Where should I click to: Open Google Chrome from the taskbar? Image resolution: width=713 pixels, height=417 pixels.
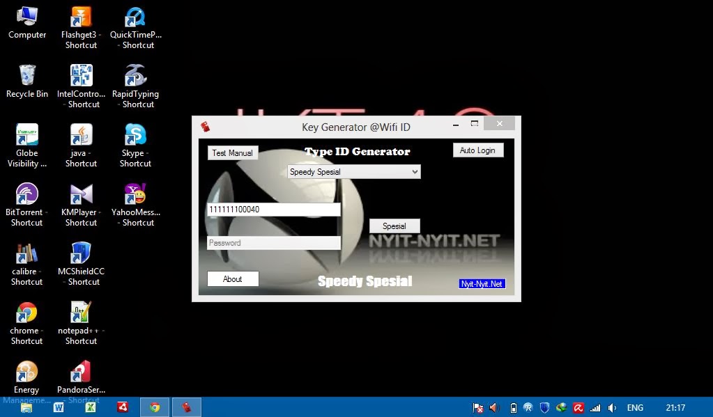[x=154, y=407]
